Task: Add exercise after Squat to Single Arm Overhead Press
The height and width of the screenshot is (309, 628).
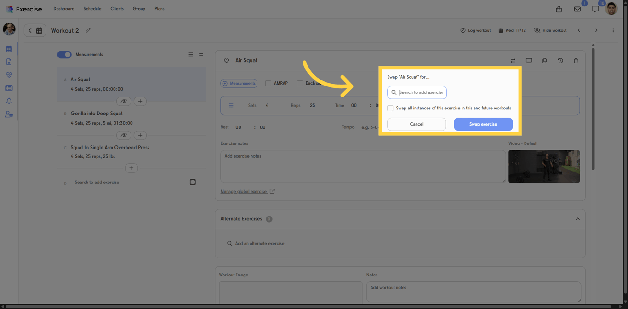Action: click(x=131, y=168)
